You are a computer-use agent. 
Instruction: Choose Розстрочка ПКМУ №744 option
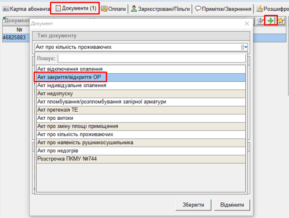(x=140, y=159)
